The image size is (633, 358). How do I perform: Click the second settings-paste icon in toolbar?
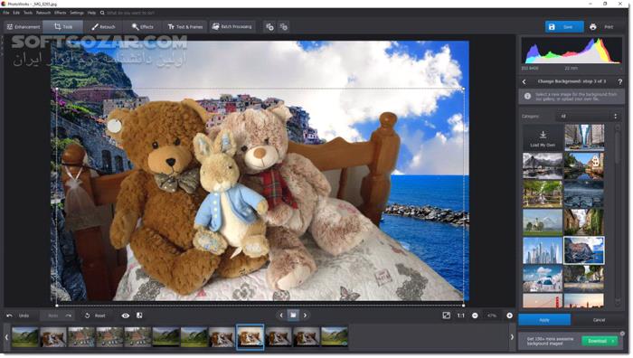[x=284, y=27]
